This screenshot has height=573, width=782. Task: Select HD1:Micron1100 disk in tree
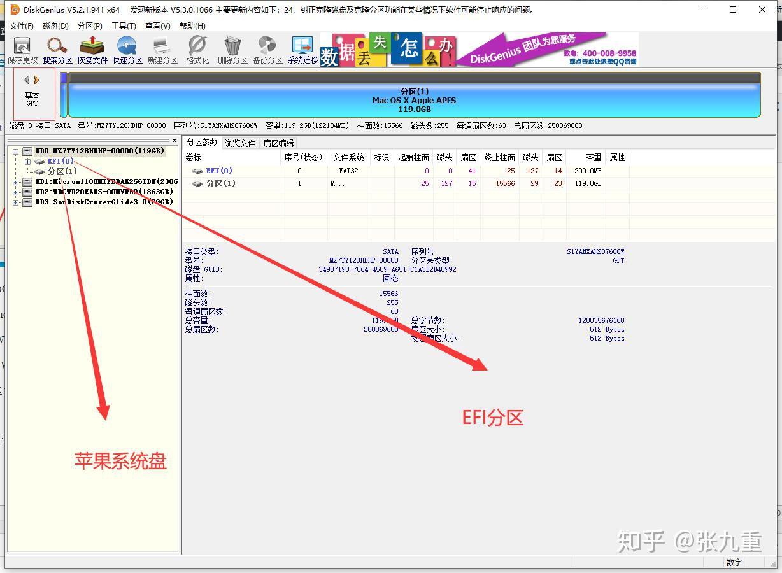pyautogui.click(x=106, y=181)
